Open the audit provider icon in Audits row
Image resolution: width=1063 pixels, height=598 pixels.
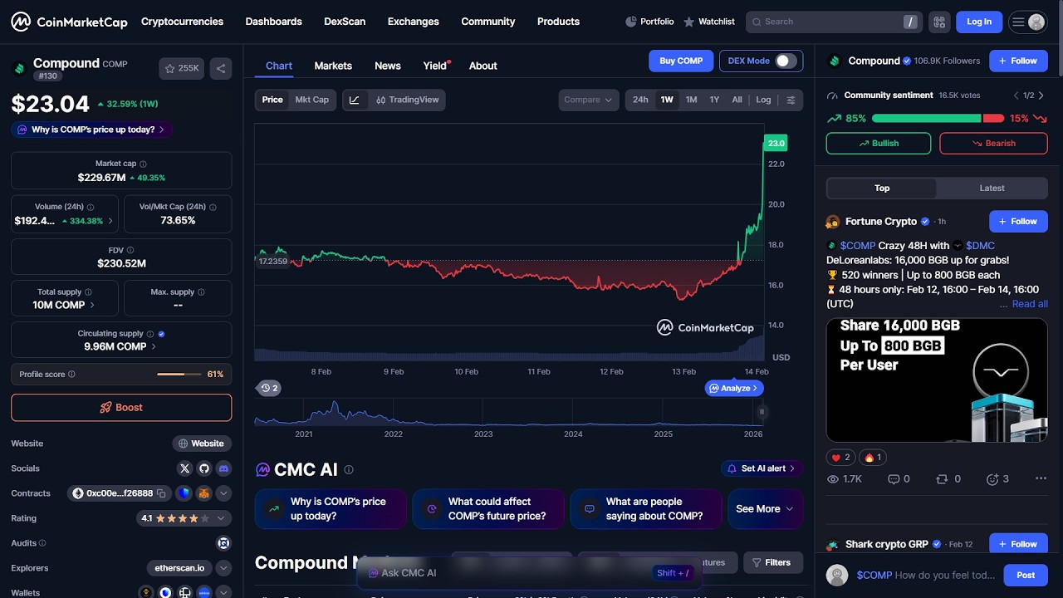[x=223, y=543]
